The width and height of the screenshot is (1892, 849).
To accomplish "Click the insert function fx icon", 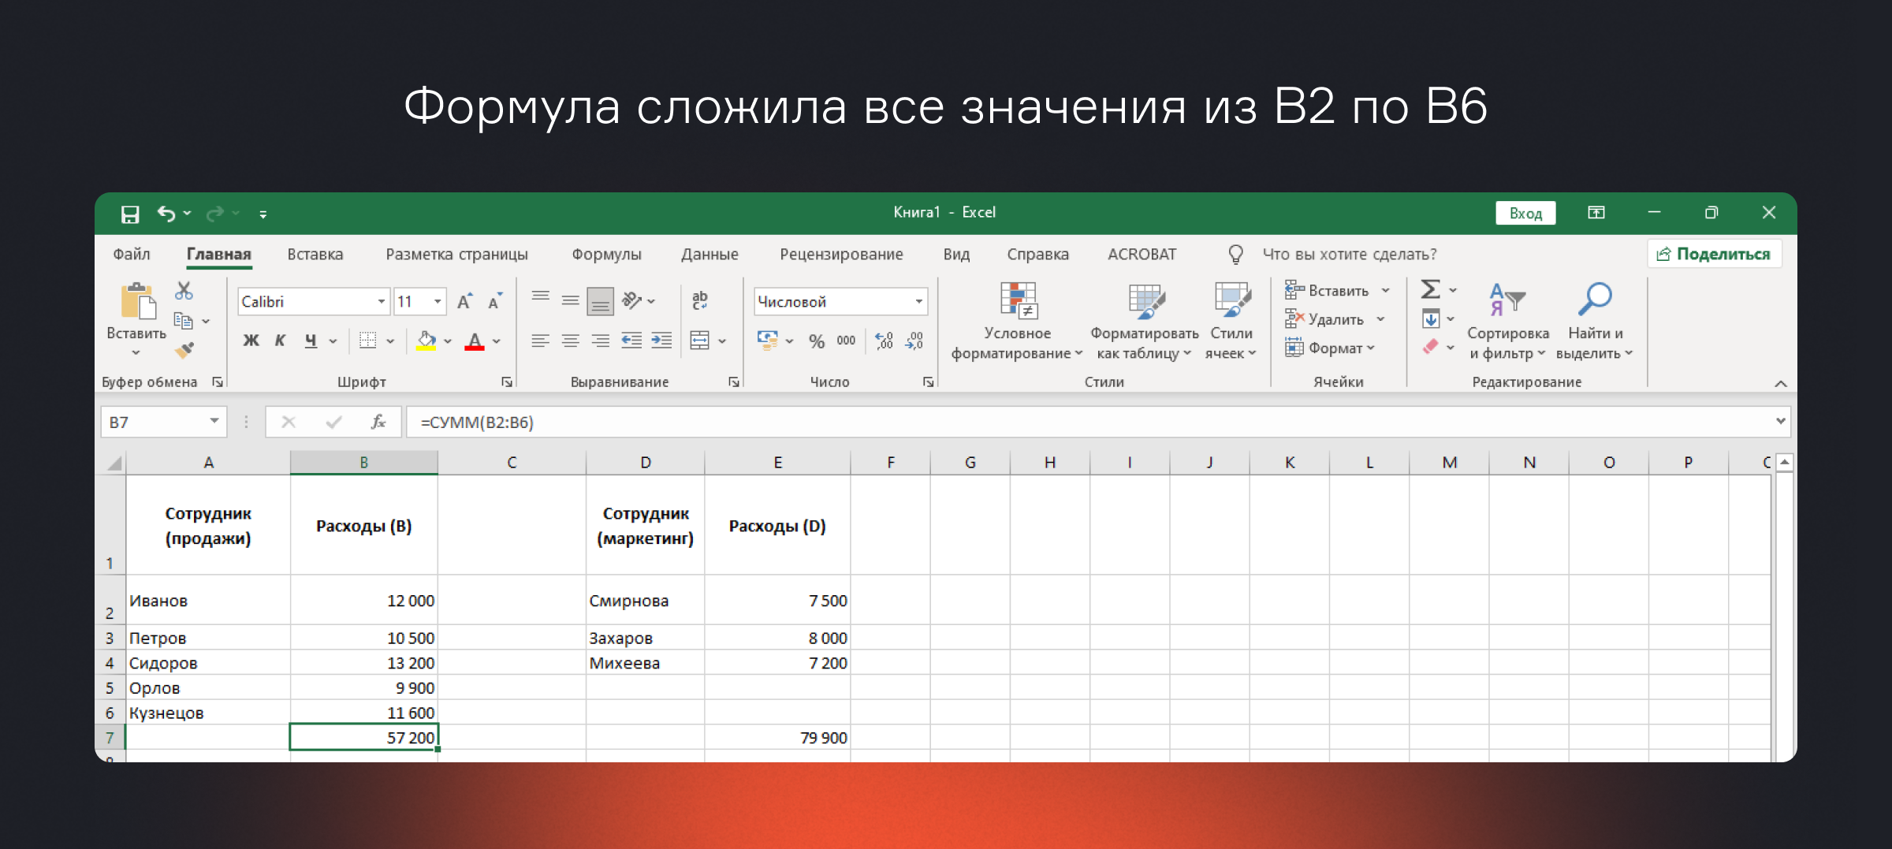I will tap(378, 423).
